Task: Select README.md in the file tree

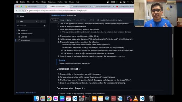Action: [25, 40]
